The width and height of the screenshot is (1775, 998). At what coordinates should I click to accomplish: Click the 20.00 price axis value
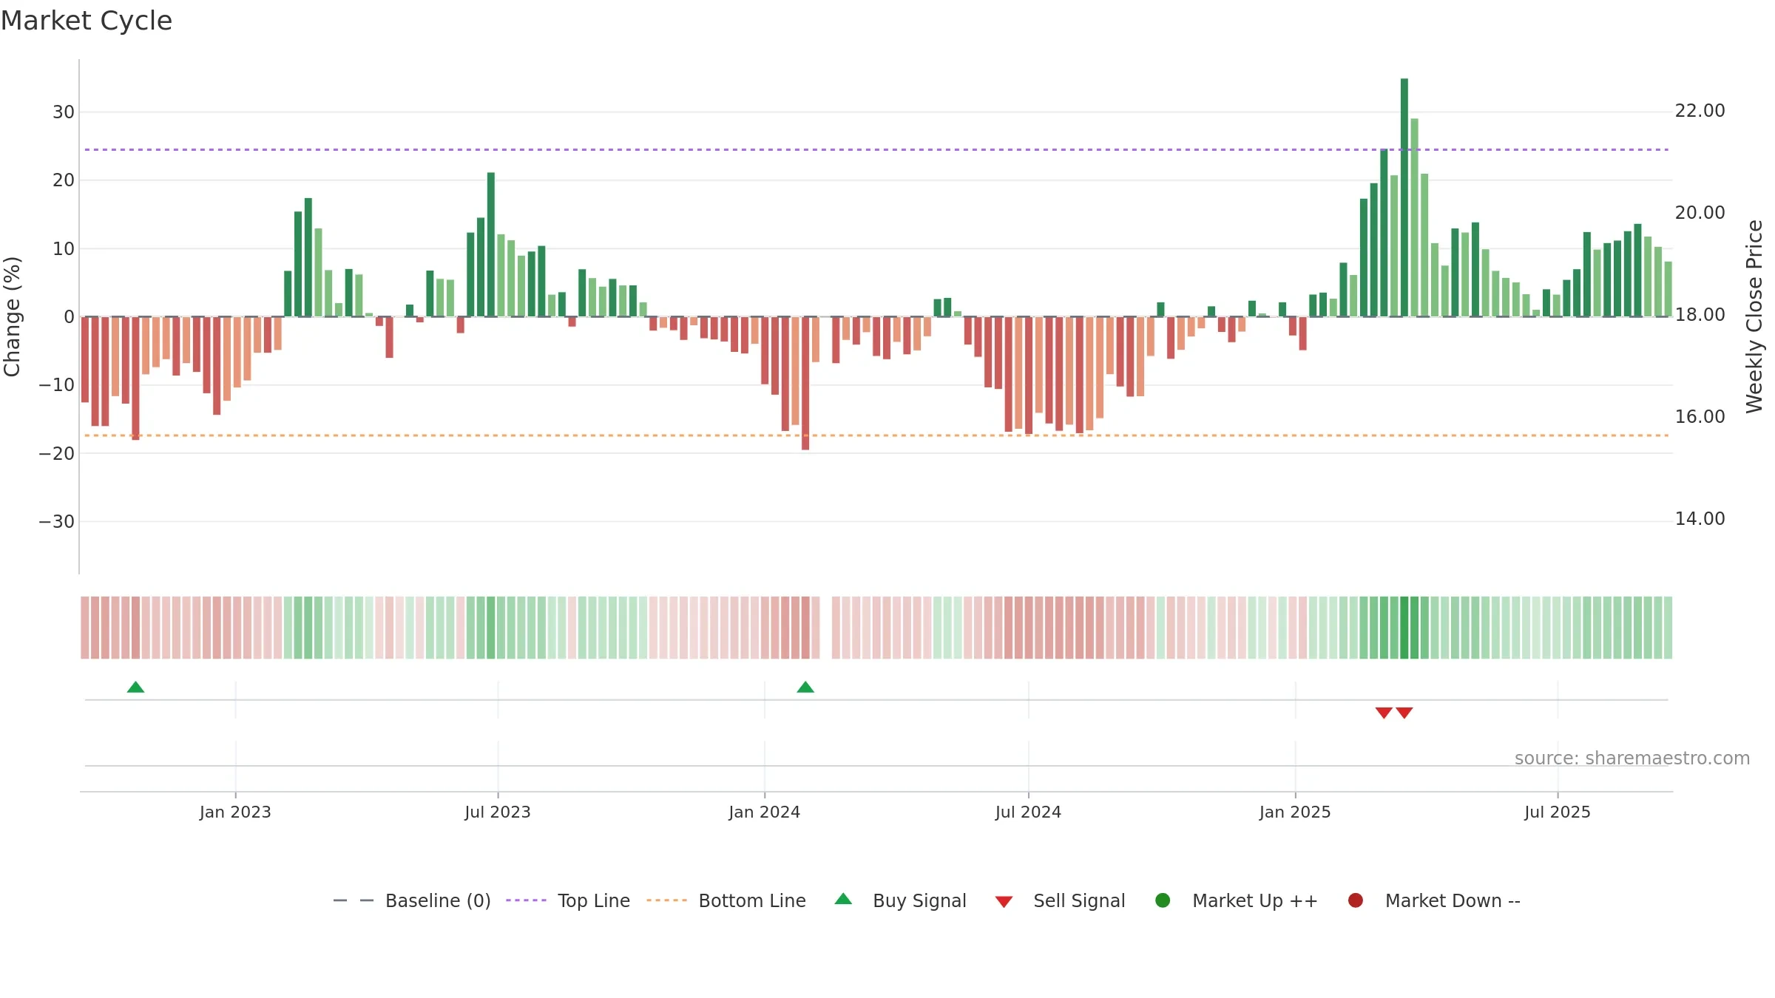coord(1700,213)
